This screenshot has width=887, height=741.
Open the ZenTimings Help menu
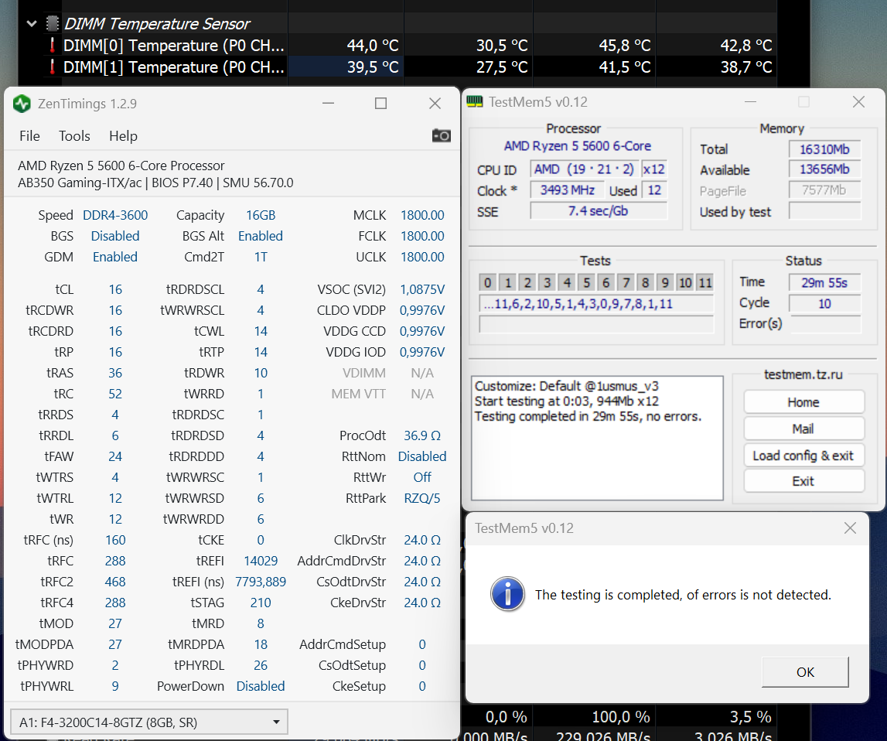123,136
